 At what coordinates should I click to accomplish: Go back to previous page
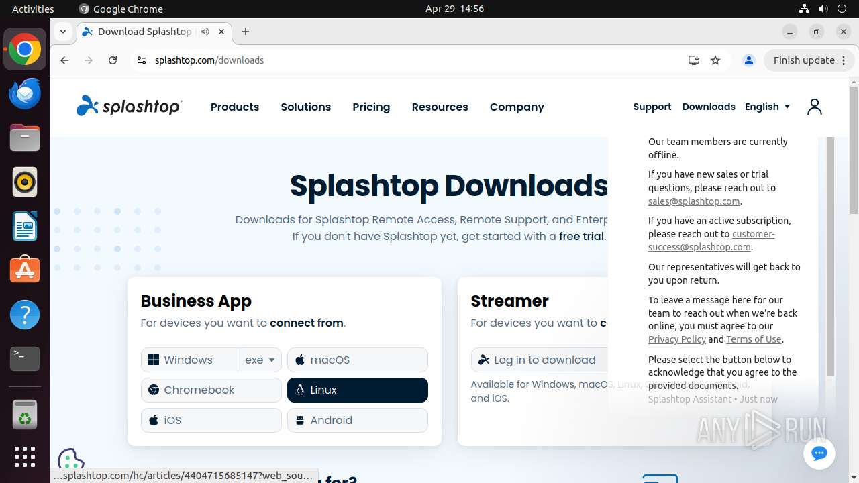click(64, 60)
